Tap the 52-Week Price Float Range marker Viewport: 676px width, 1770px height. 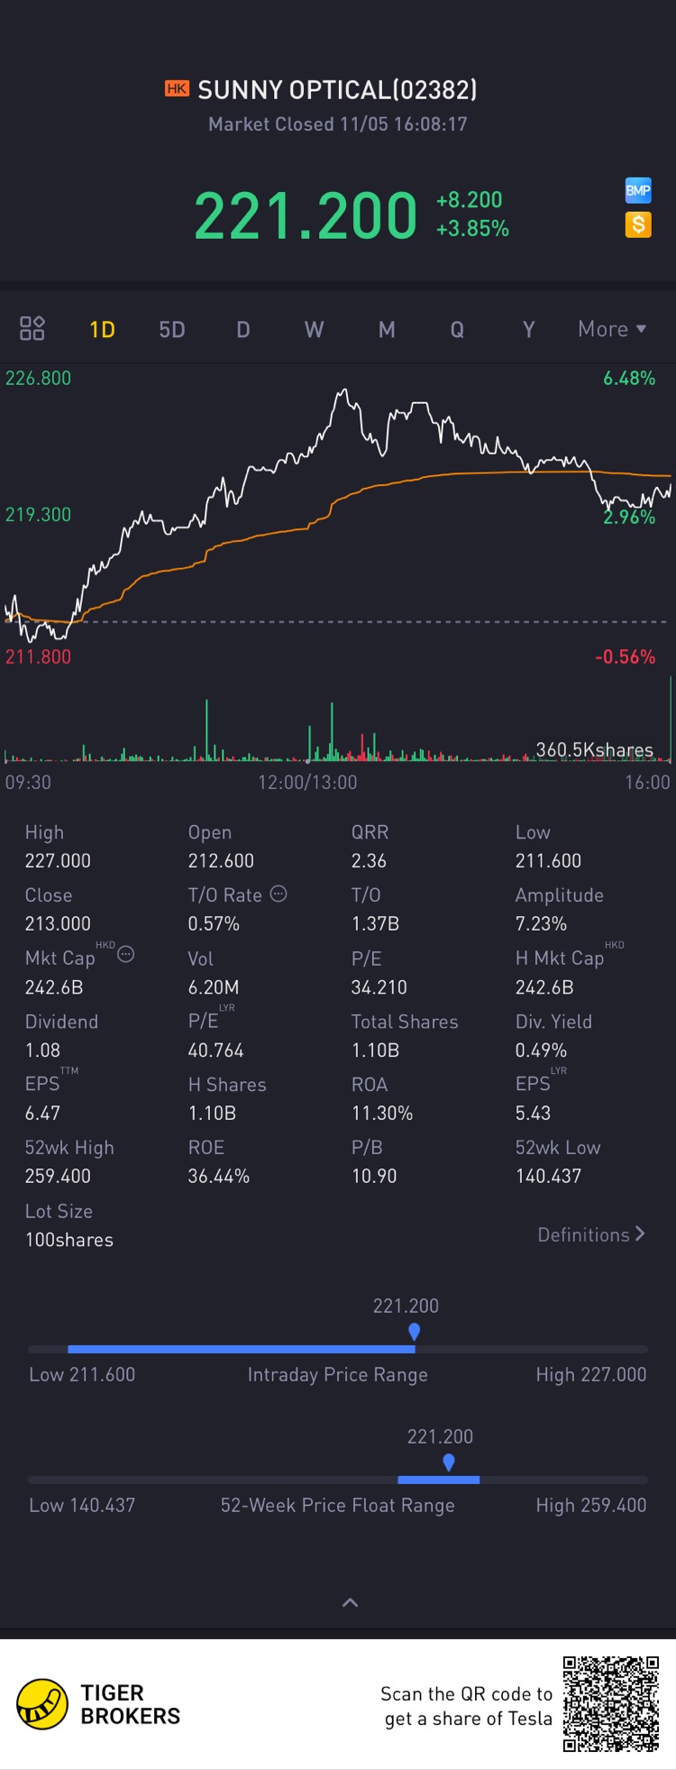click(x=449, y=1463)
